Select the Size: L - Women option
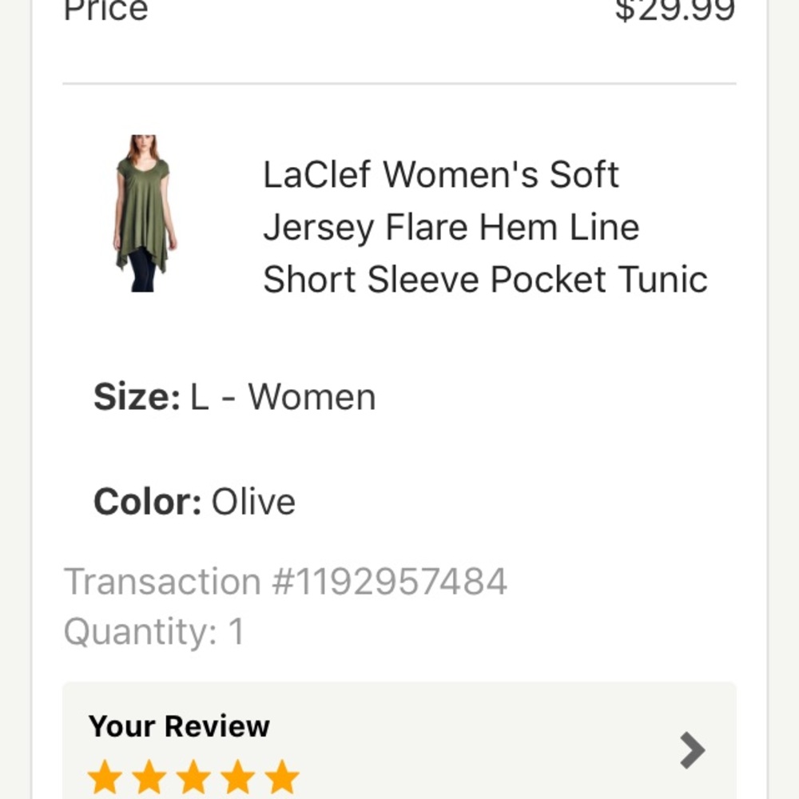Viewport: 799px width, 799px height. 235,396
